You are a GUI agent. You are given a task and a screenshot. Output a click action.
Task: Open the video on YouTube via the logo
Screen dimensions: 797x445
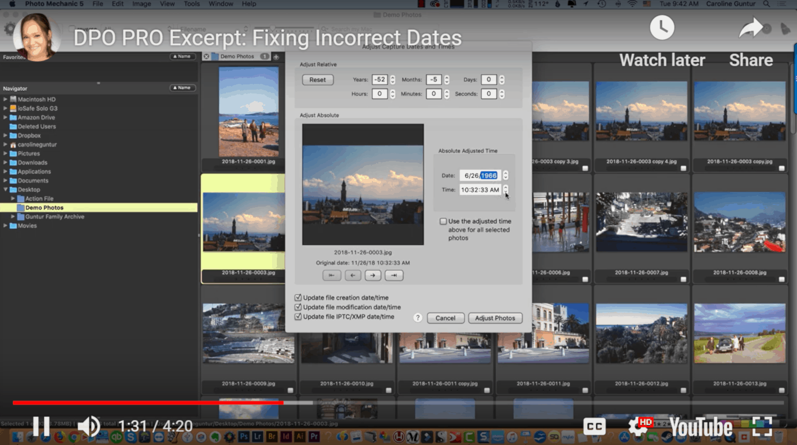[701, 426]
